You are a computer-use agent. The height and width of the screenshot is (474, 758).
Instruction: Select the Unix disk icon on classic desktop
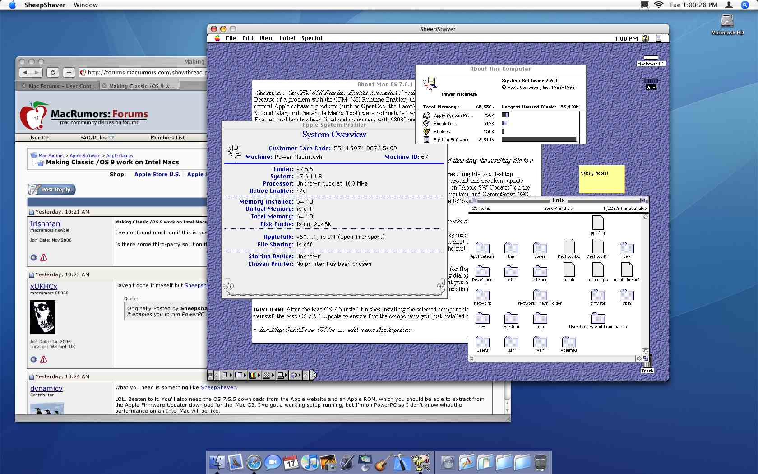pyautogui.click(x=651, y=84)
